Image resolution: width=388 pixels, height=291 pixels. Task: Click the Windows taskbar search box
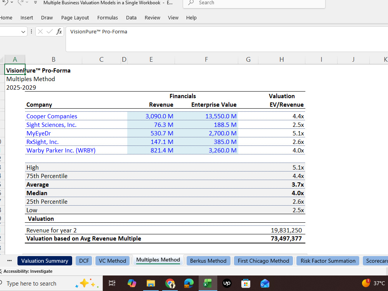(51, 283)
